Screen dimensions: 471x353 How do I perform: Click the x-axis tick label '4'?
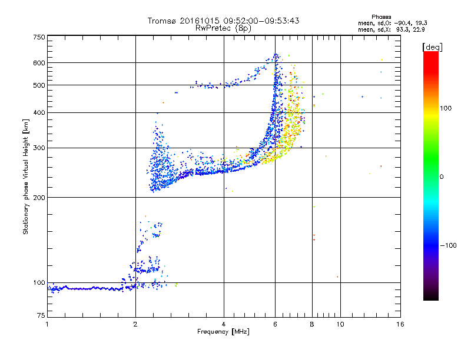click(224, 324)
